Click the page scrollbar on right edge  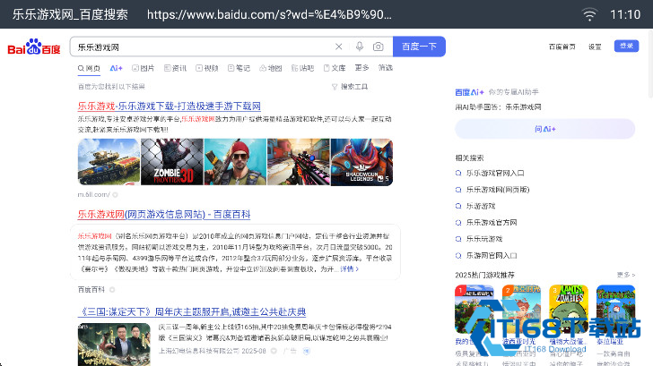click(650, 63)
